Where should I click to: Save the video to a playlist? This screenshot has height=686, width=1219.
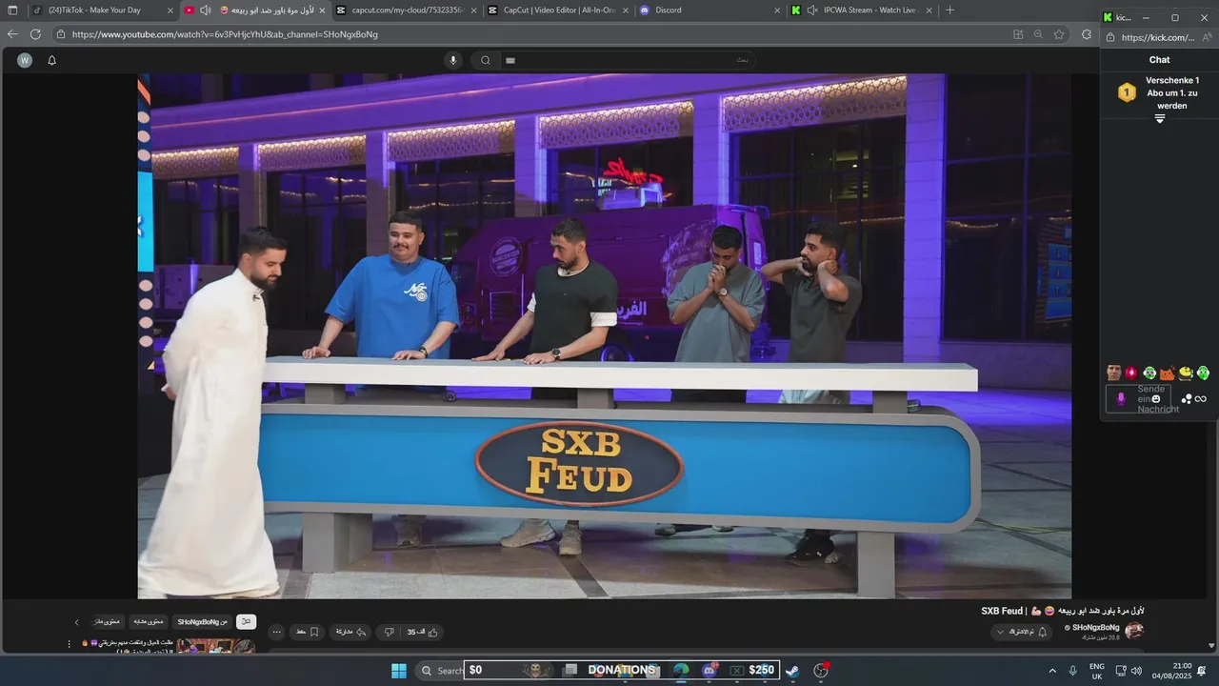pos(307,632)
